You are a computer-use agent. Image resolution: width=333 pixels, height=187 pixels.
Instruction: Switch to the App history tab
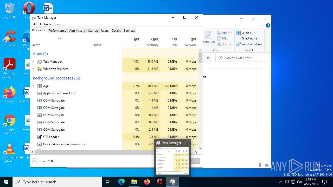77,31
